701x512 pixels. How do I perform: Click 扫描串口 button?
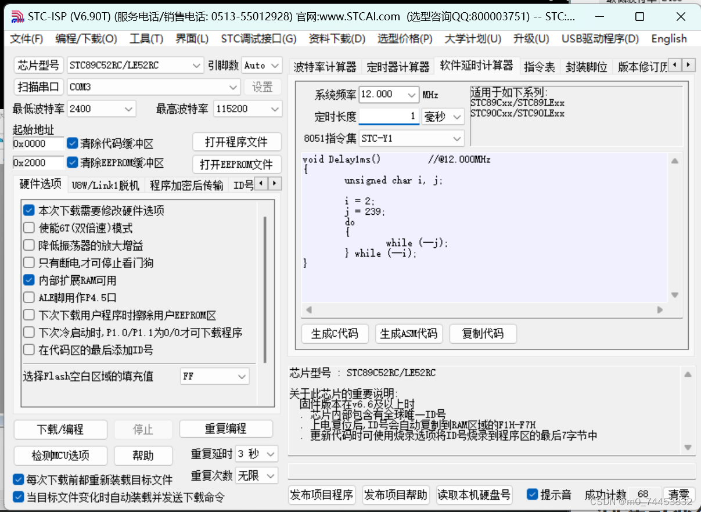click(38, 87)
